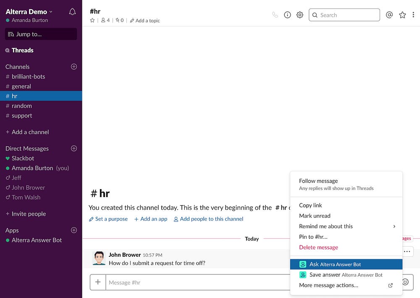Open more options vertical dots in header

click(x=413, y=15)
